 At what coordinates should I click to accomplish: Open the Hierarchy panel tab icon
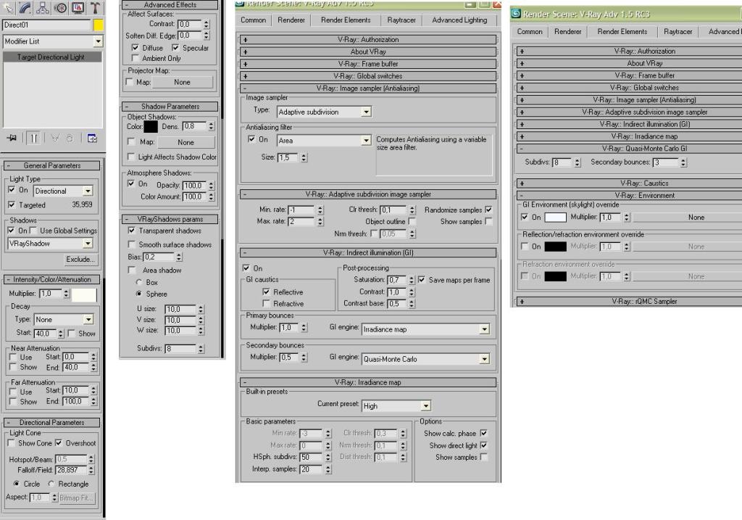coord(43,7)
